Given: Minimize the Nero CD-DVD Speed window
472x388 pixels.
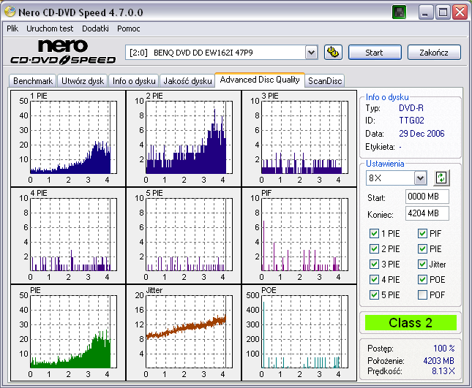Looking at the screenshot, I should point(426,12).
